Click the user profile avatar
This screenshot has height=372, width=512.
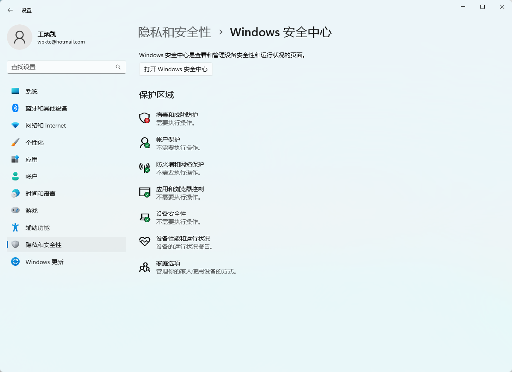(20, 37)
